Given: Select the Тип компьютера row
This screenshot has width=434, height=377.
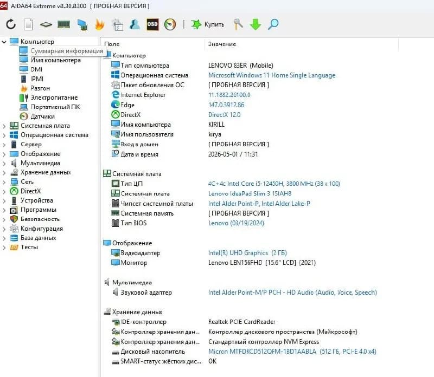Looking at the screenshot, I should (x=192, y=65).
